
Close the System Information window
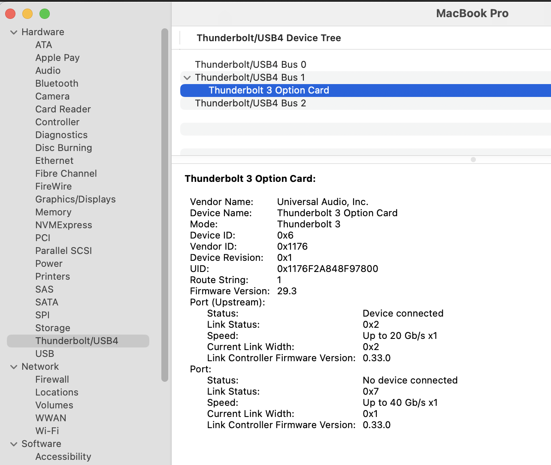click(x=10, y=14)
